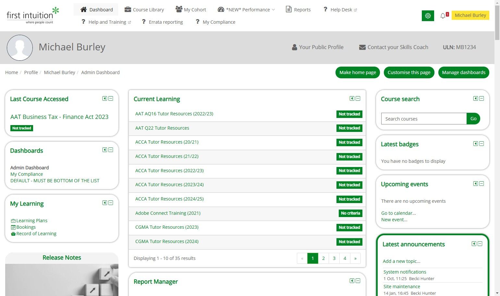Viewport: 500px width, 296px height.
Task: Open AAT AQ16 Tutor Resources (2022/23)
Action: coord(174,114)
